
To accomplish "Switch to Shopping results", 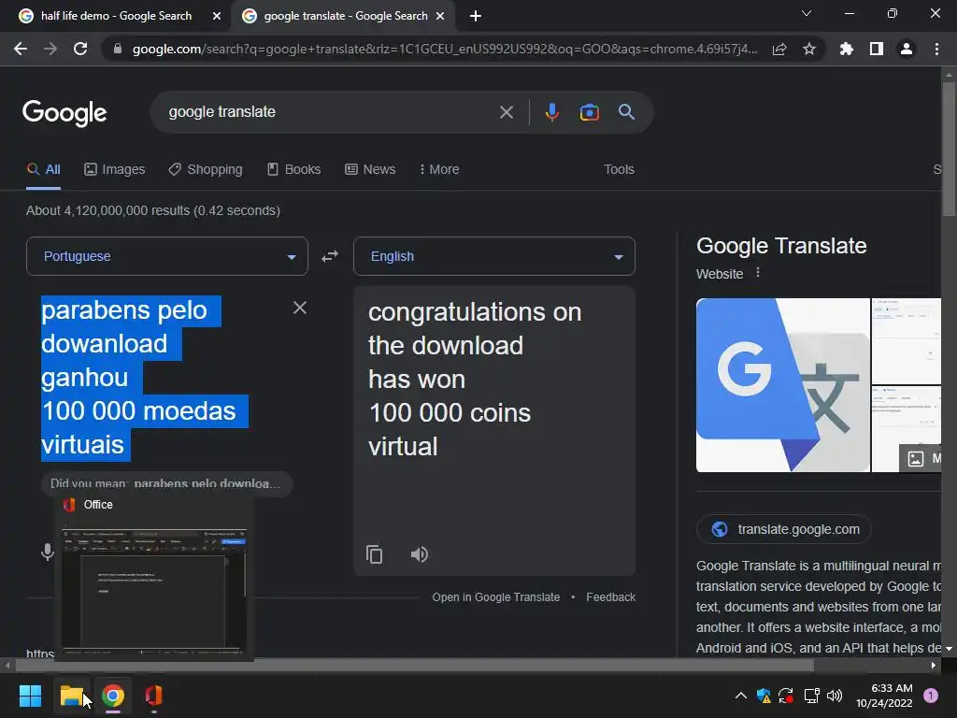I will point(206,169).
